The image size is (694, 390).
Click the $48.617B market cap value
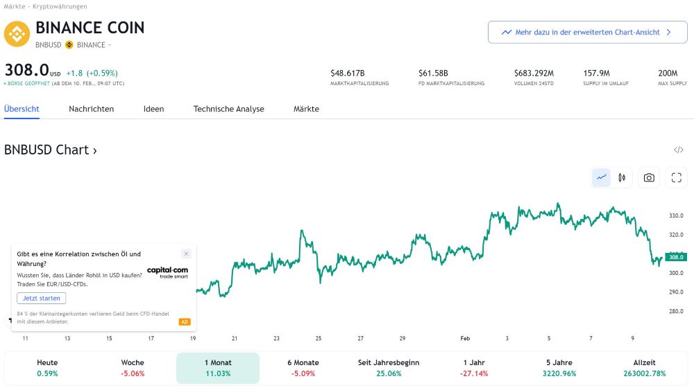point(348,73)
